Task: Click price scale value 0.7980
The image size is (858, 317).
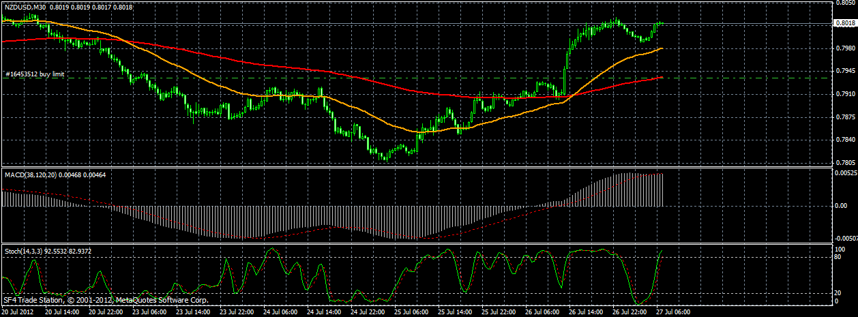Action: [845, 48]
